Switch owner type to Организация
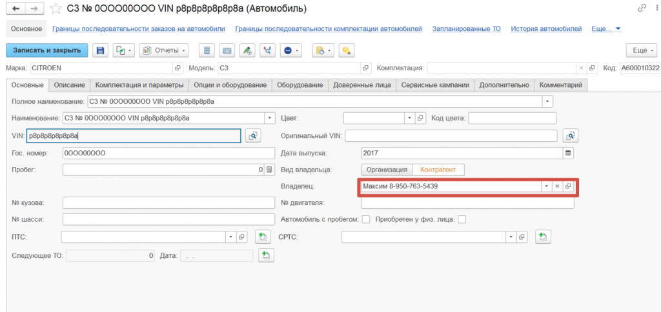661x312 pixels. (386, 170)
